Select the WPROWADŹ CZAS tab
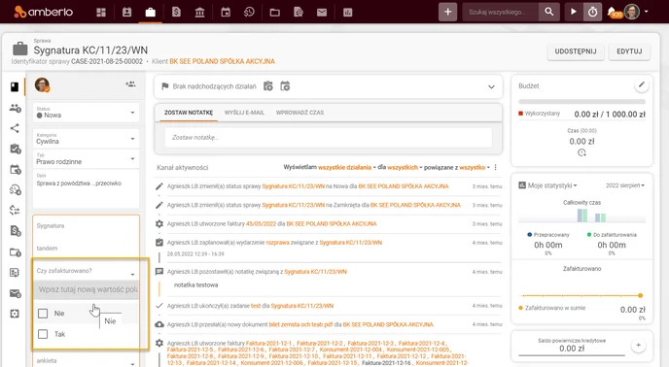This screenshot has height=367, width=669. click(x=299, y=113)
